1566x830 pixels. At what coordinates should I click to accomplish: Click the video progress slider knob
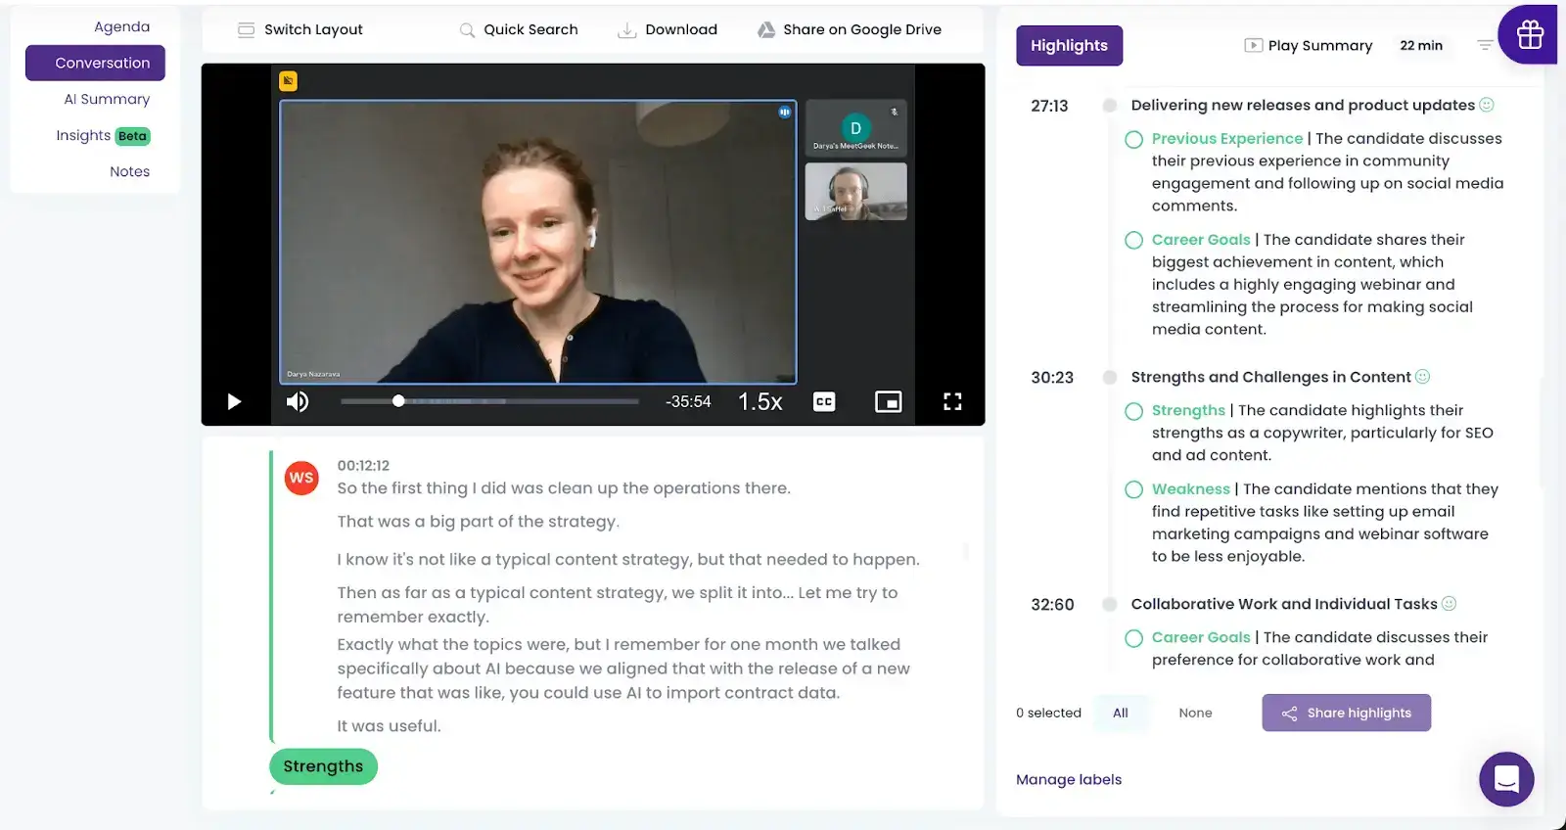tap(398, 400)
